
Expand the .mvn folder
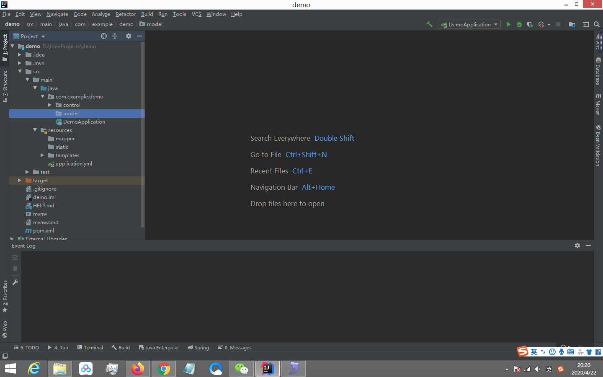tap(20, 63)
